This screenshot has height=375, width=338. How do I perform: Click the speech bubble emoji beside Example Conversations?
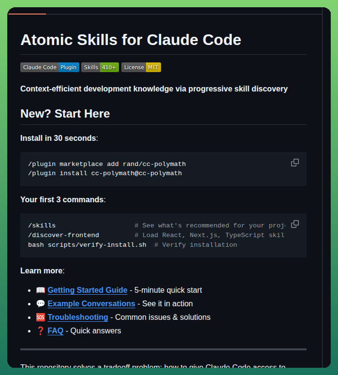(41, 304)
